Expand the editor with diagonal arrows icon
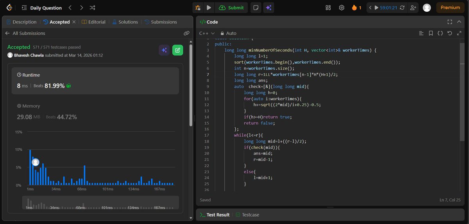The image size is (469, 224). [460, 33]
